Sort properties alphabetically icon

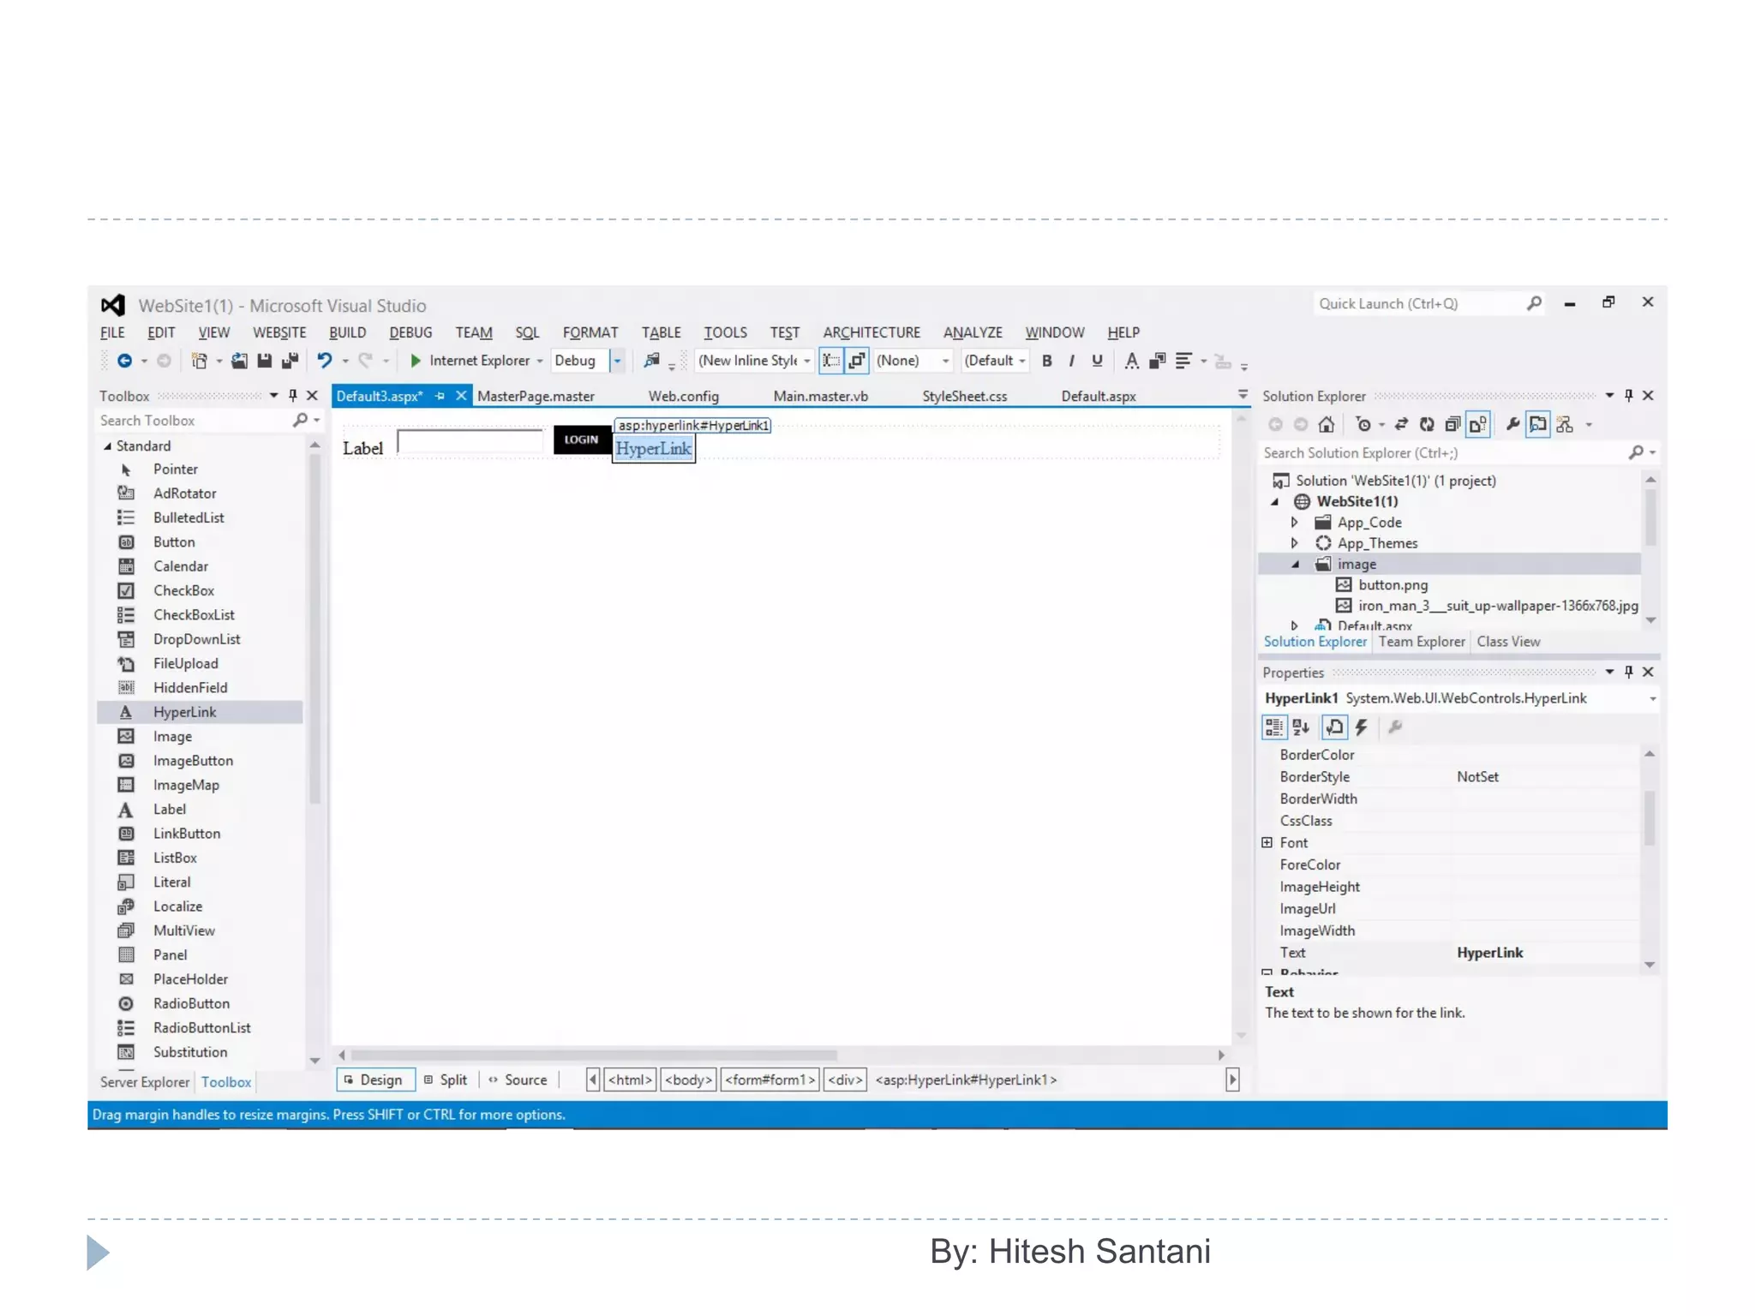[1301, 727]
